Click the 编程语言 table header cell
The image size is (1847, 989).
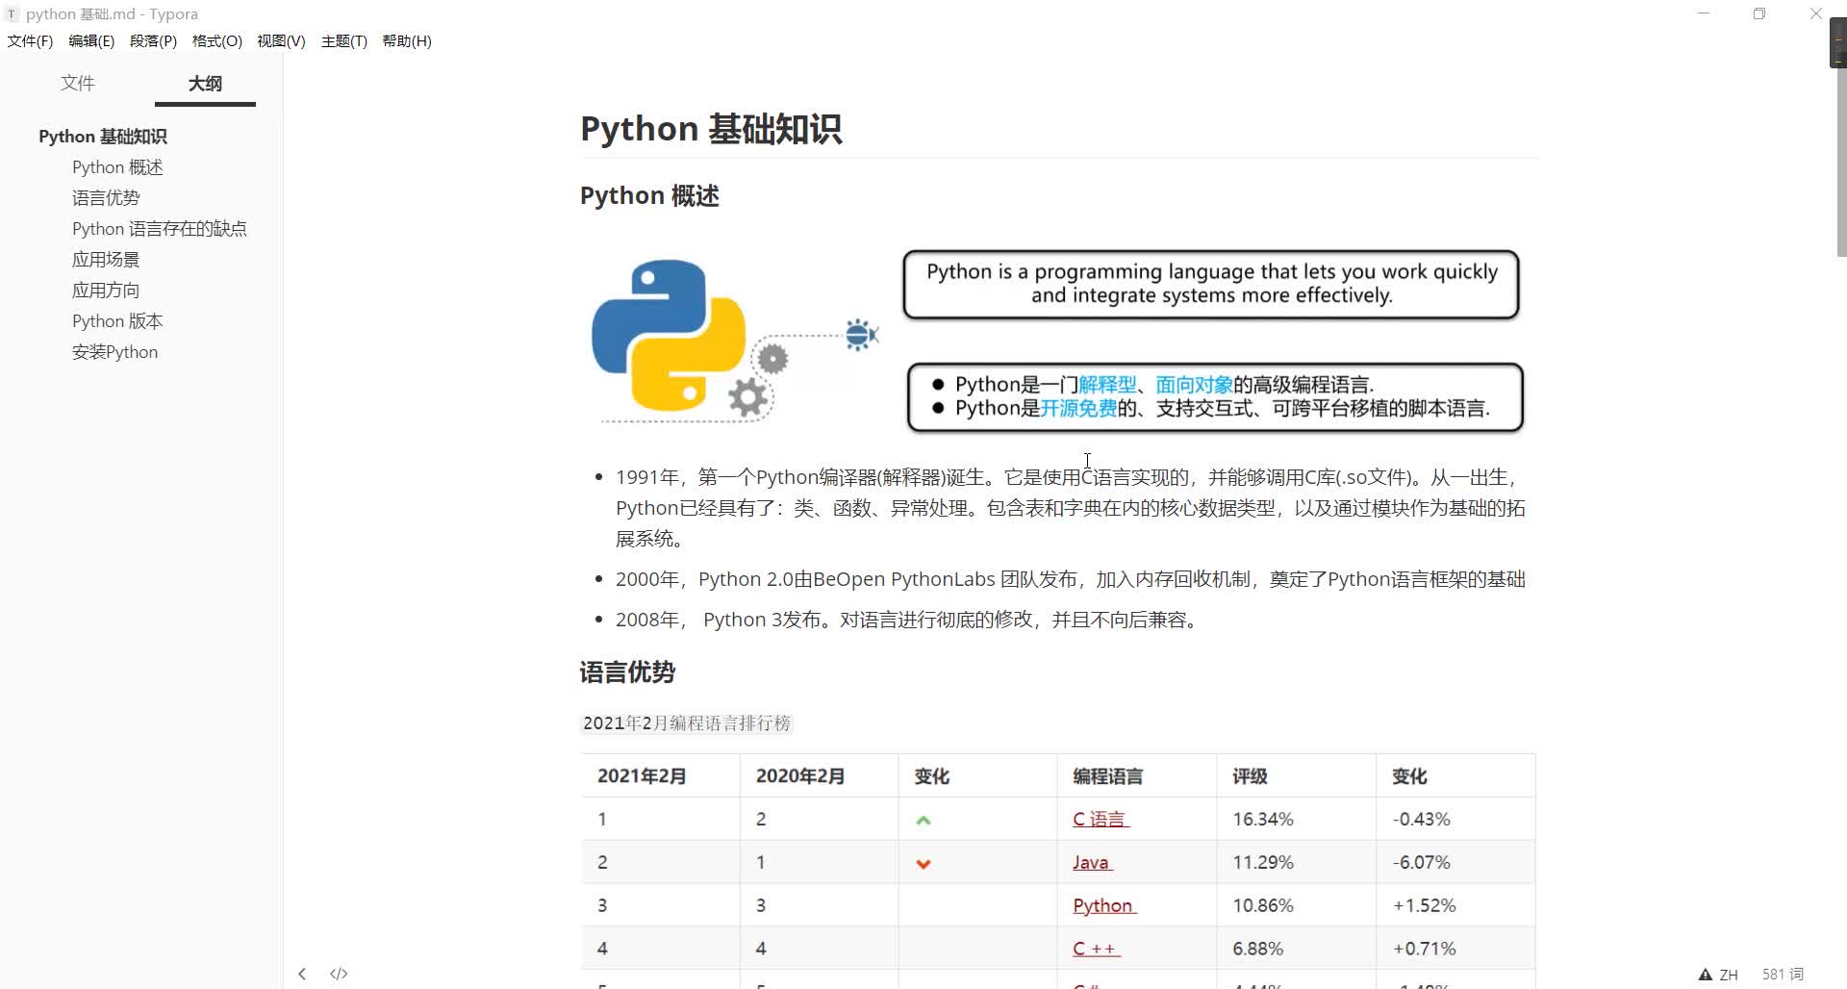pyautogui.click(x=1137, y=776)
